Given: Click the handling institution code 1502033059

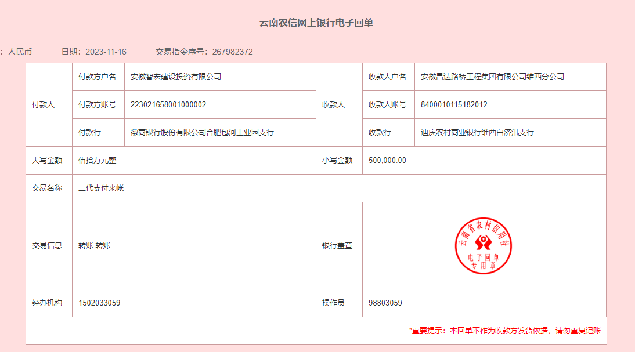Looking at the screenshot, I should coord(99,303).
